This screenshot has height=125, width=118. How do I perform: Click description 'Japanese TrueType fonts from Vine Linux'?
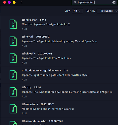pyautogui.click(x=46, y=58)
